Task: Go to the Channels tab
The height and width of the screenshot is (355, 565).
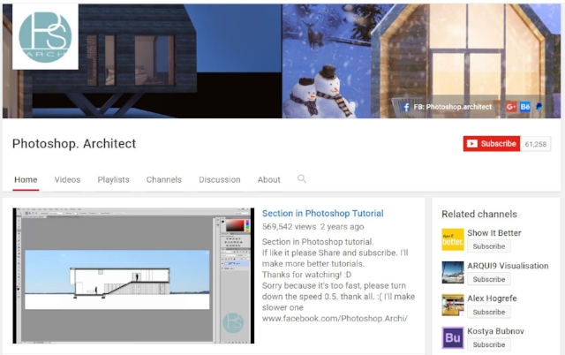Action: 164,179
